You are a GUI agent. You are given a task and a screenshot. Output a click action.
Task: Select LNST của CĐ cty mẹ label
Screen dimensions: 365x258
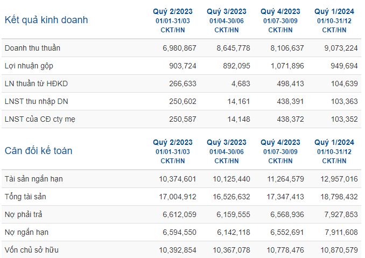(40, 119)
